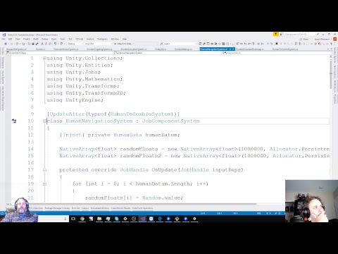
Task: Click the quick actions glyph on line 10
Action: 14,121
